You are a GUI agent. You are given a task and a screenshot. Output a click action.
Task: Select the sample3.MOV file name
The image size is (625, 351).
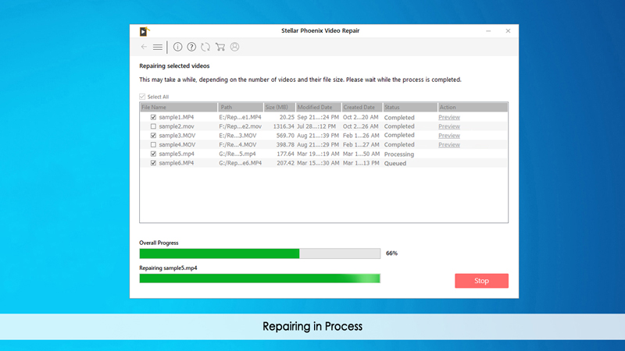[x=177, y=136]
